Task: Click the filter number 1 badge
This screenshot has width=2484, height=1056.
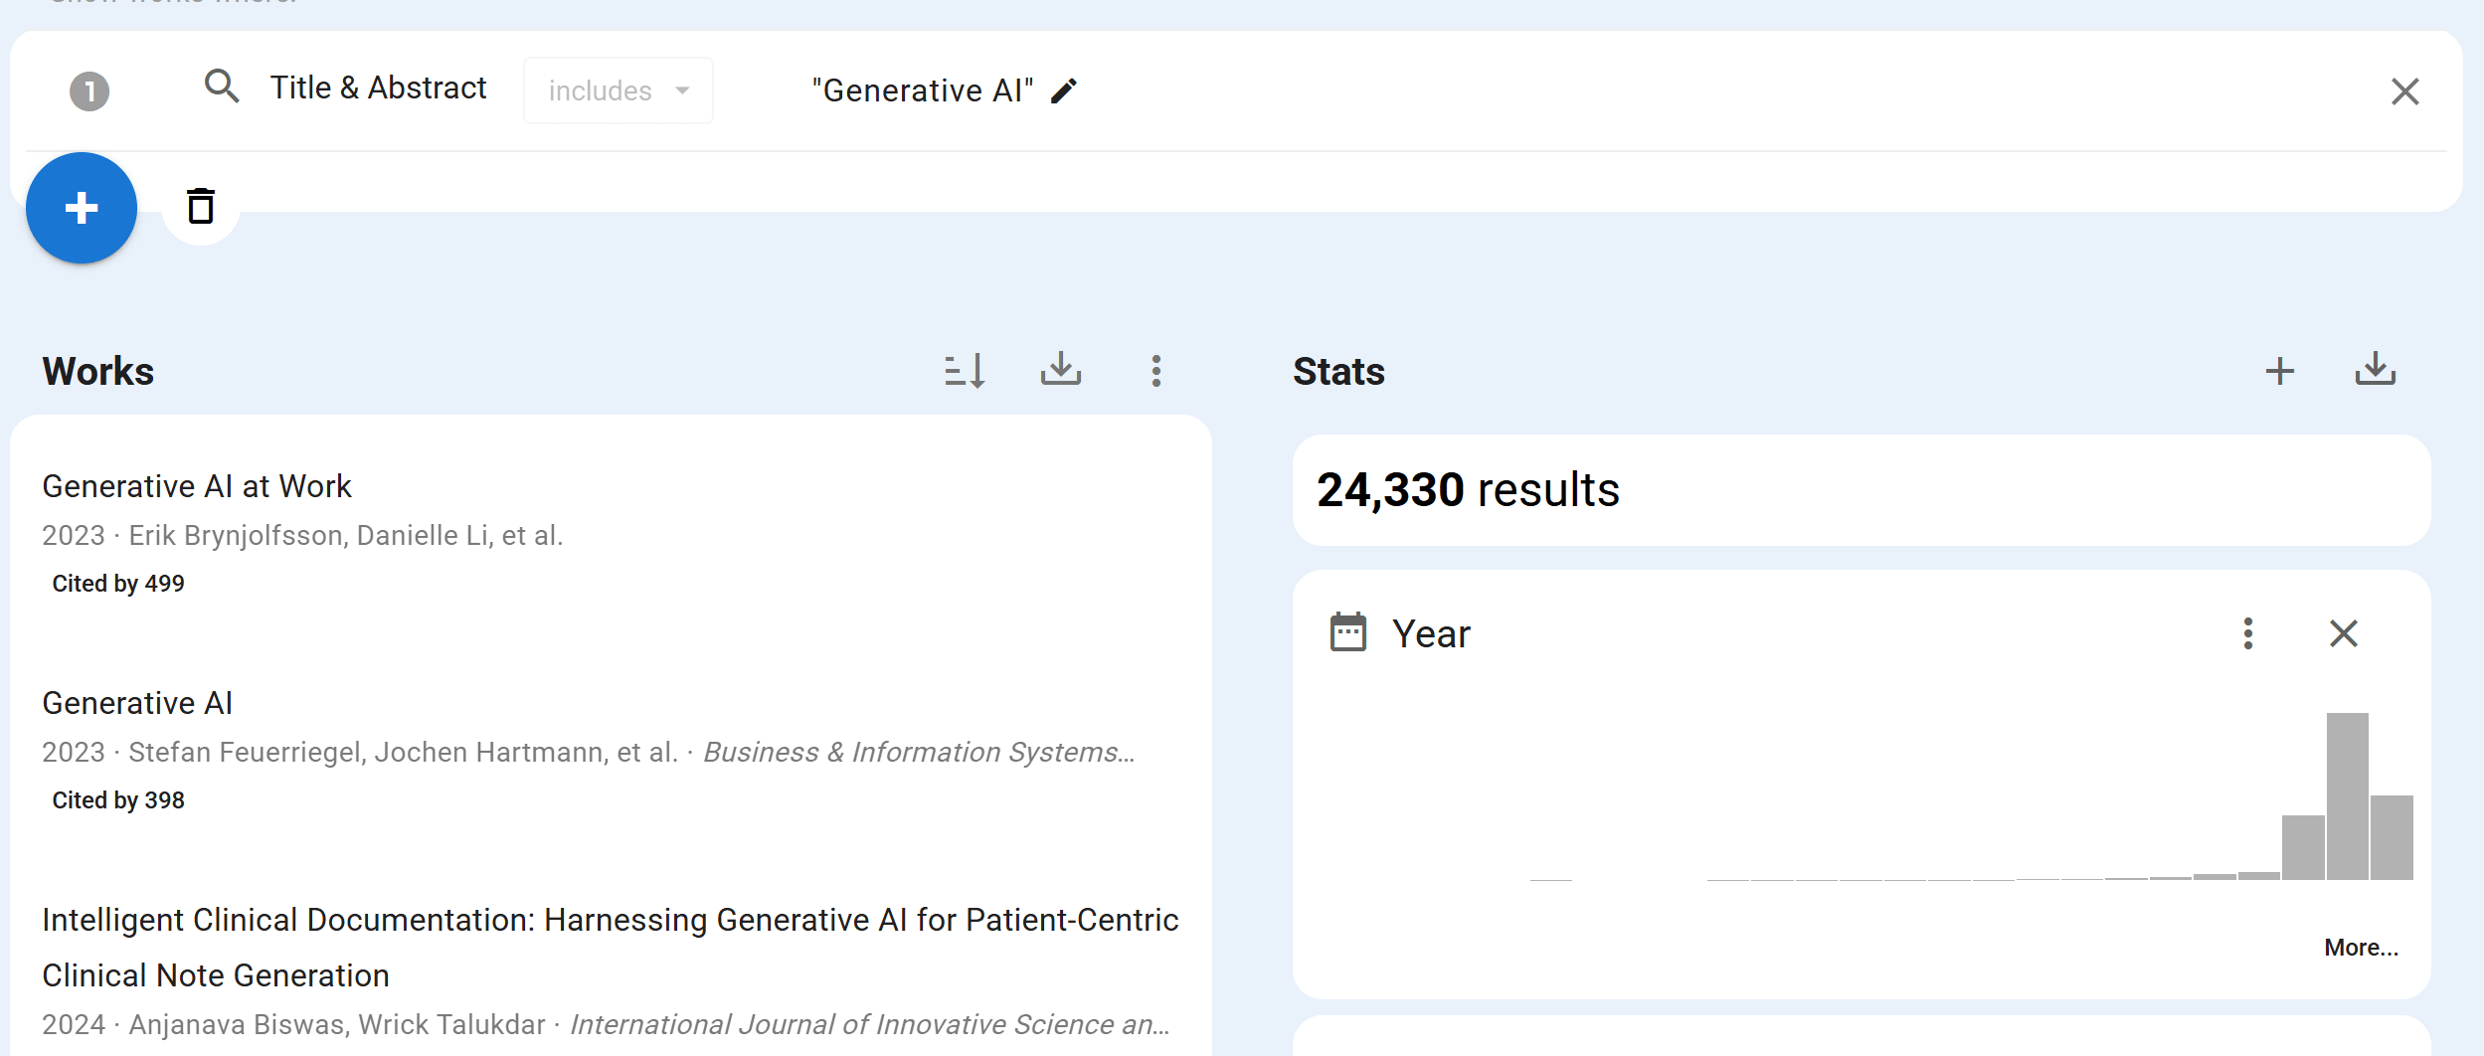Action: pyautogui.click(x=89, y=91)
